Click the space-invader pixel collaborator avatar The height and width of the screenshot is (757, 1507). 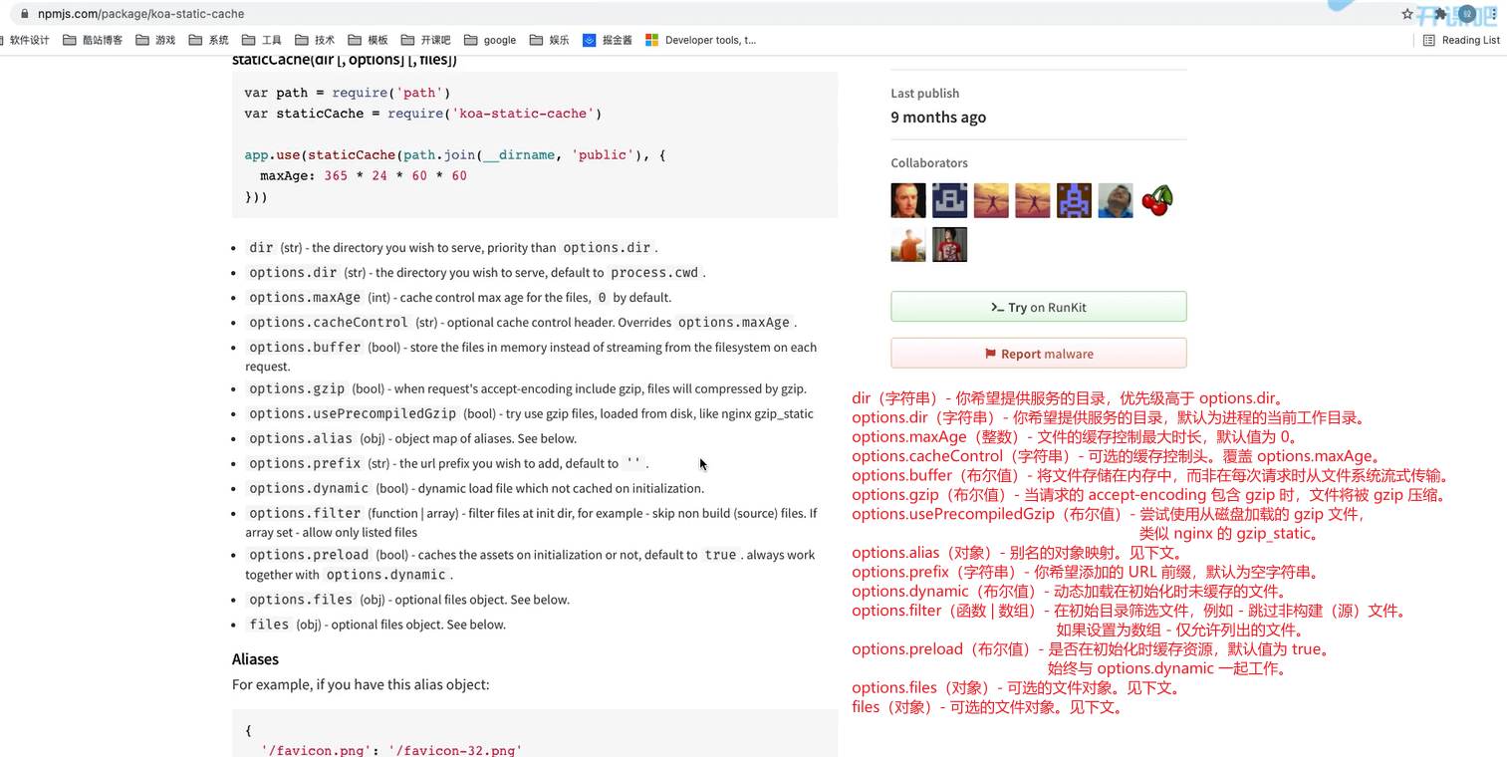click(x=1074, y=199)
